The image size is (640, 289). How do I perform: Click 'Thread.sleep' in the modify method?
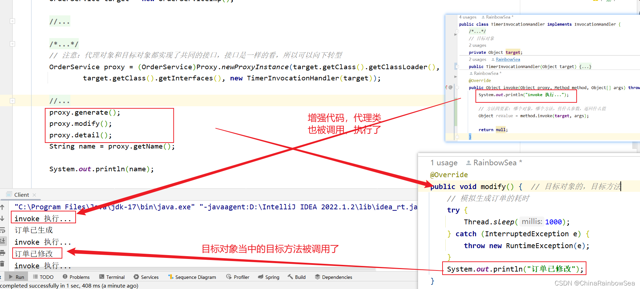489,222
